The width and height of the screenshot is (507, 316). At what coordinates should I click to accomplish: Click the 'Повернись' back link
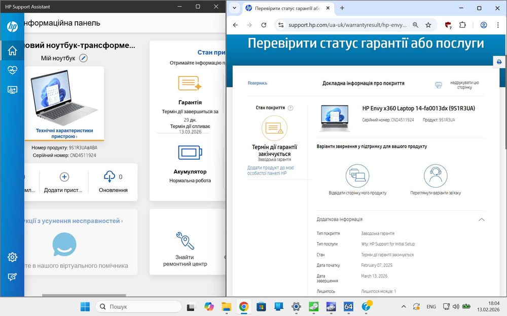[258, 83]
